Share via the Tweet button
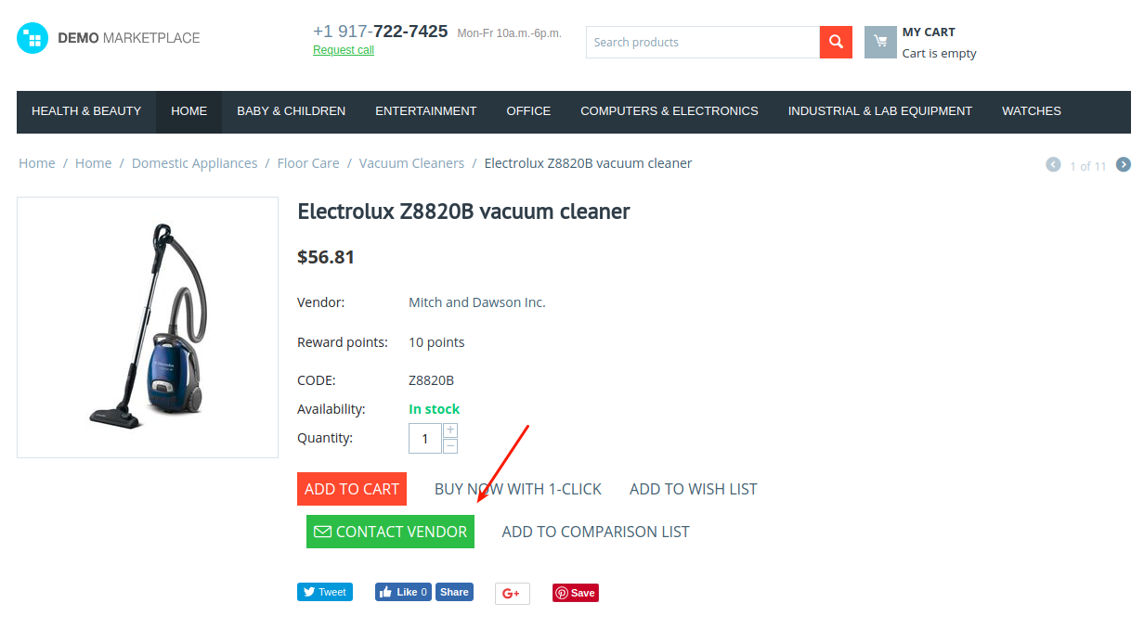 (x=325, y=592)
